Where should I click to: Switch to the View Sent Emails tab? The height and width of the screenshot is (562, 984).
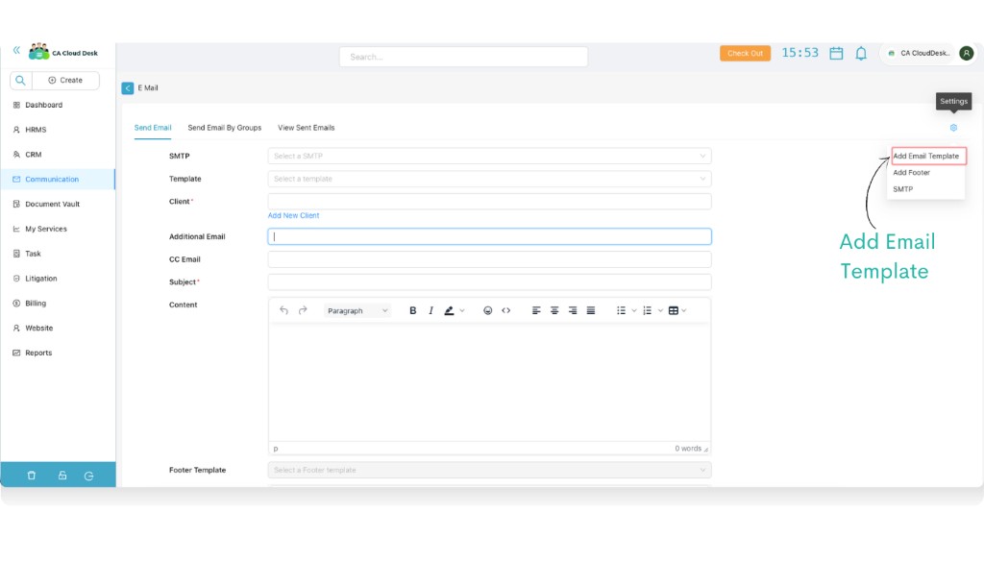click(x=306, y=127)
